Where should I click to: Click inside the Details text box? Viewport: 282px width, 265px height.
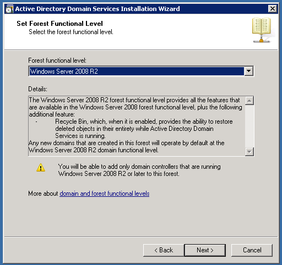coord(137,126)
